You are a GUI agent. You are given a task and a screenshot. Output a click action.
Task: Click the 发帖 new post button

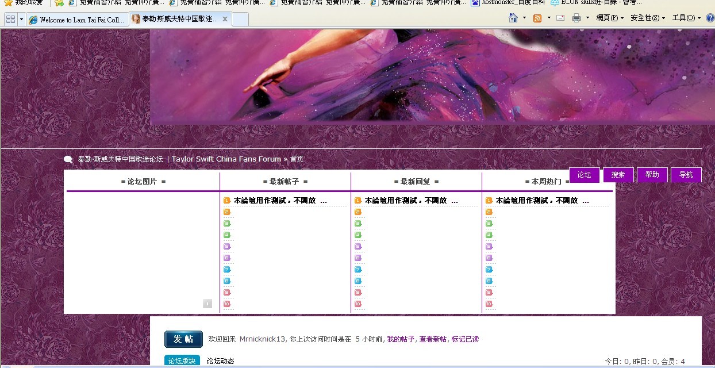pos(183,339)
